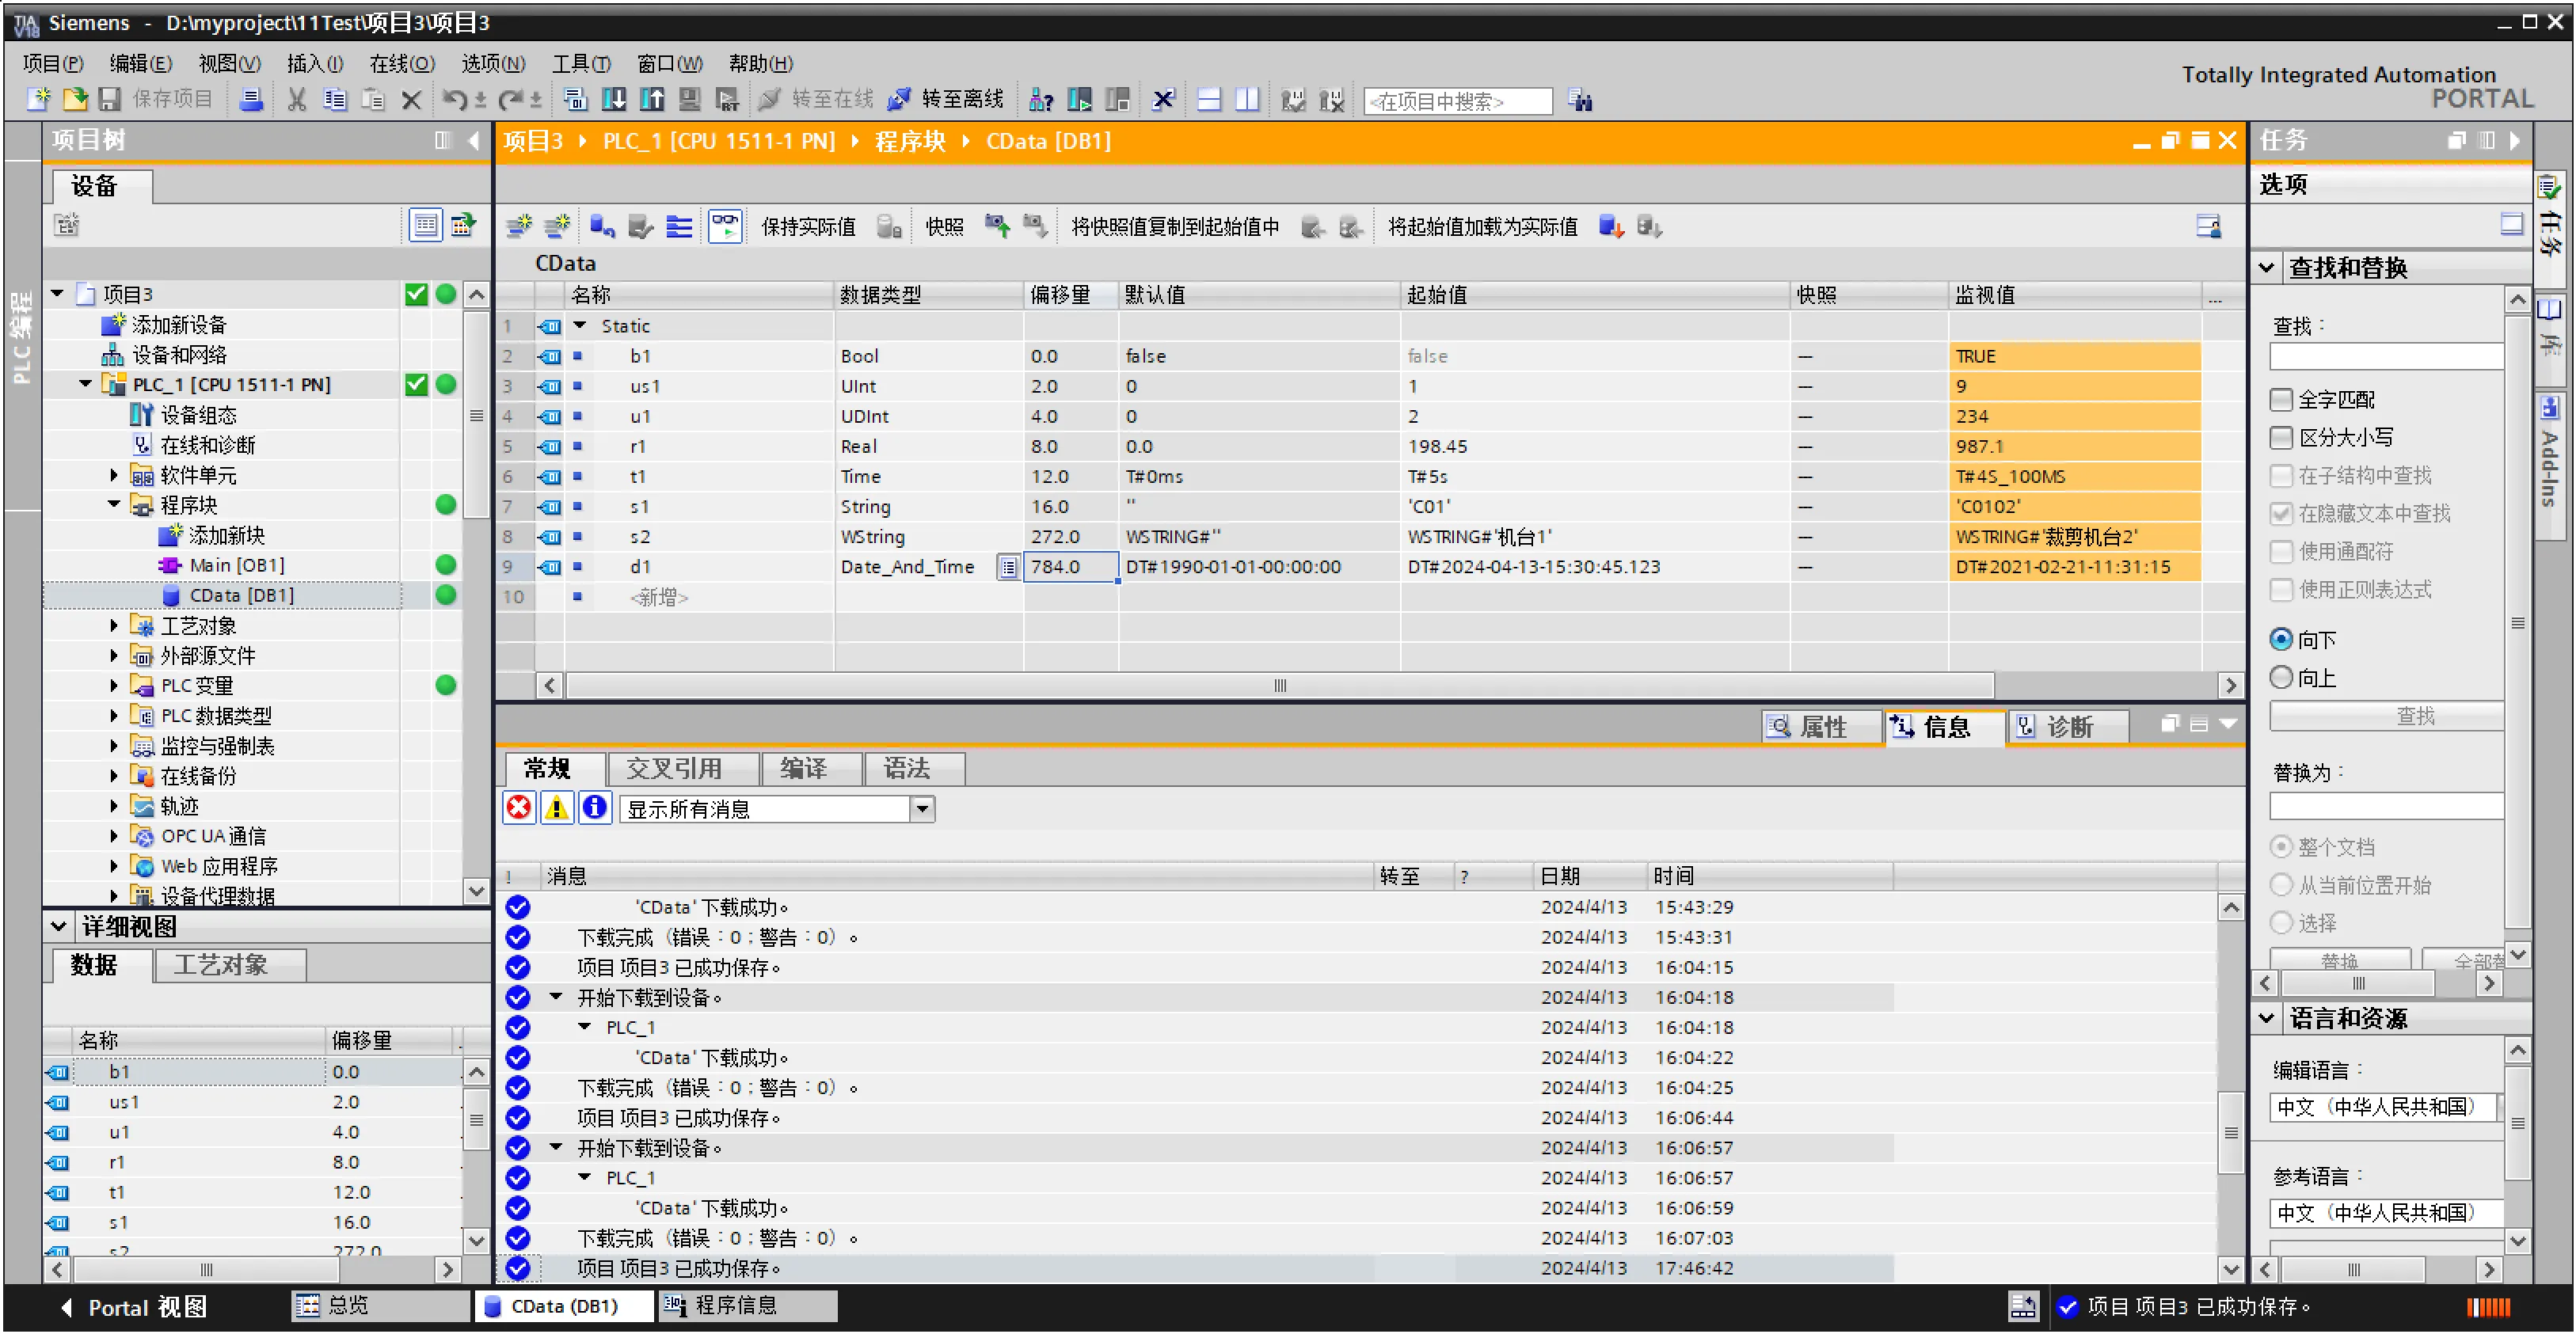Select the 向上 radio button
The image size is (2576, 1334).
click(x=2281, y=678)
